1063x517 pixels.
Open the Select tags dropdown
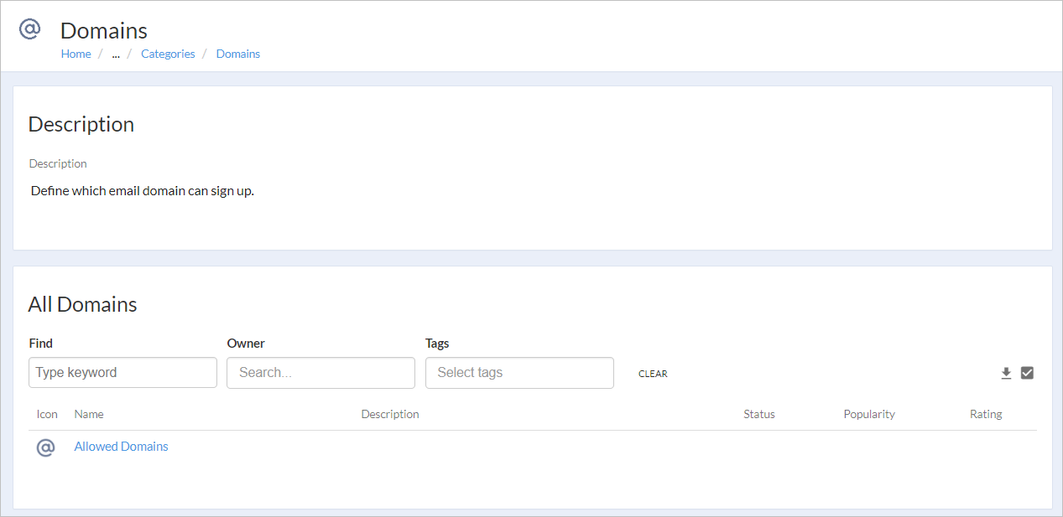click(519, 372)
